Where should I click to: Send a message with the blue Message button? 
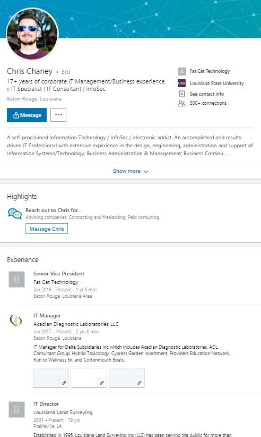click(27, 115)
